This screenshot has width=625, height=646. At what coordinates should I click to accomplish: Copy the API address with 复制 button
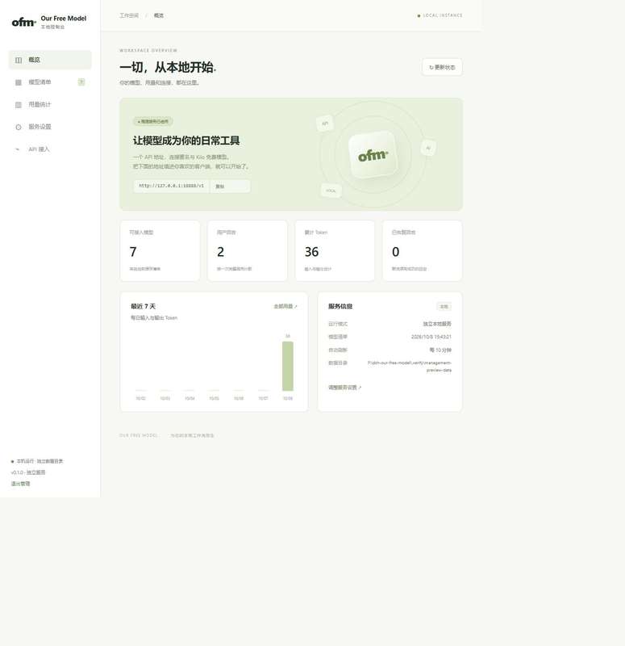230,187
